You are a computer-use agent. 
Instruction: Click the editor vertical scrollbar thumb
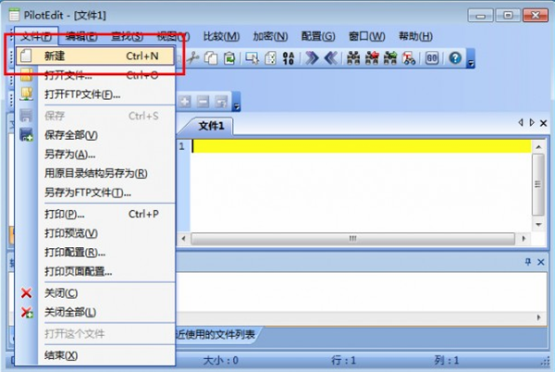click(538, 184)
